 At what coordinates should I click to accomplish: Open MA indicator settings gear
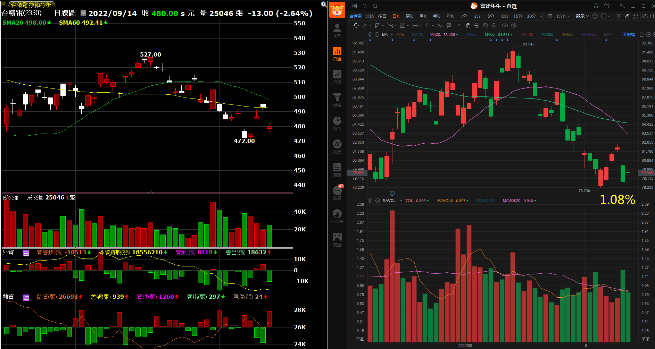[x=370, y=34]
